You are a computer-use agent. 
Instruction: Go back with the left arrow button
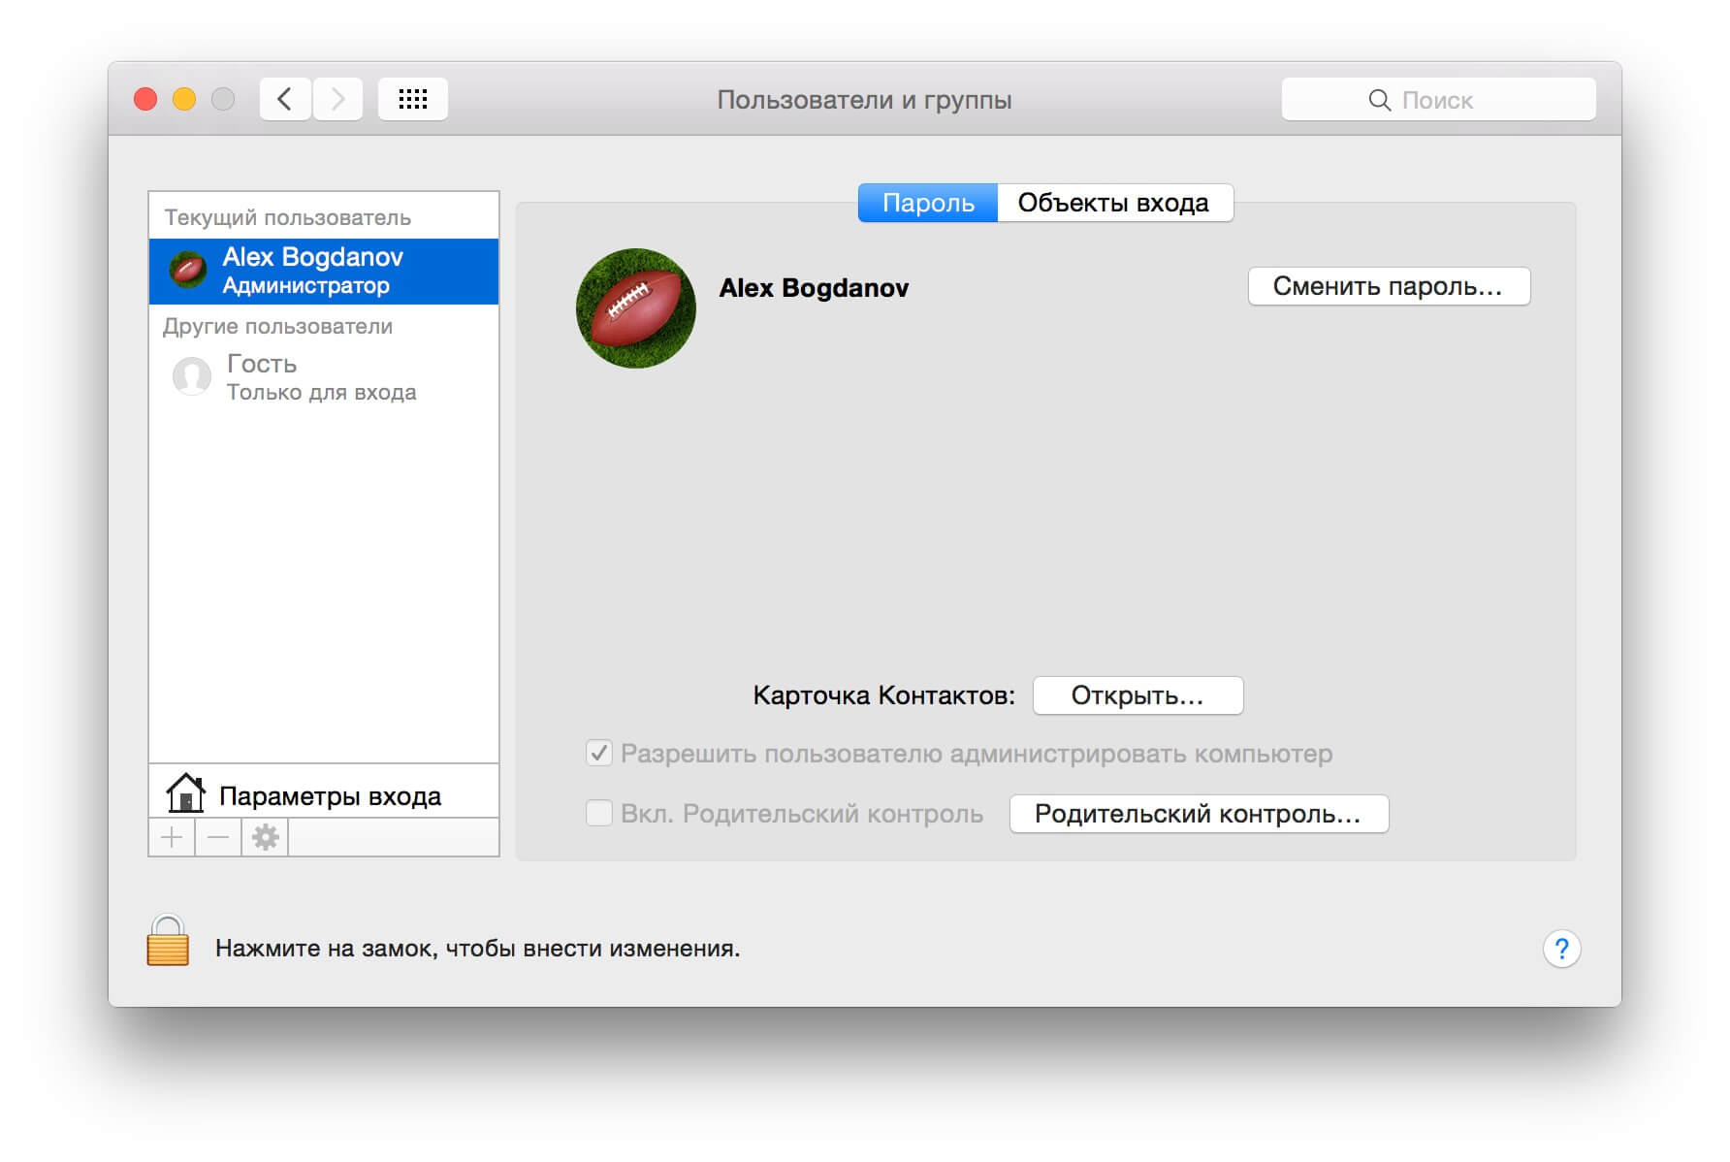pyautogui.click(x=285, y=99)
